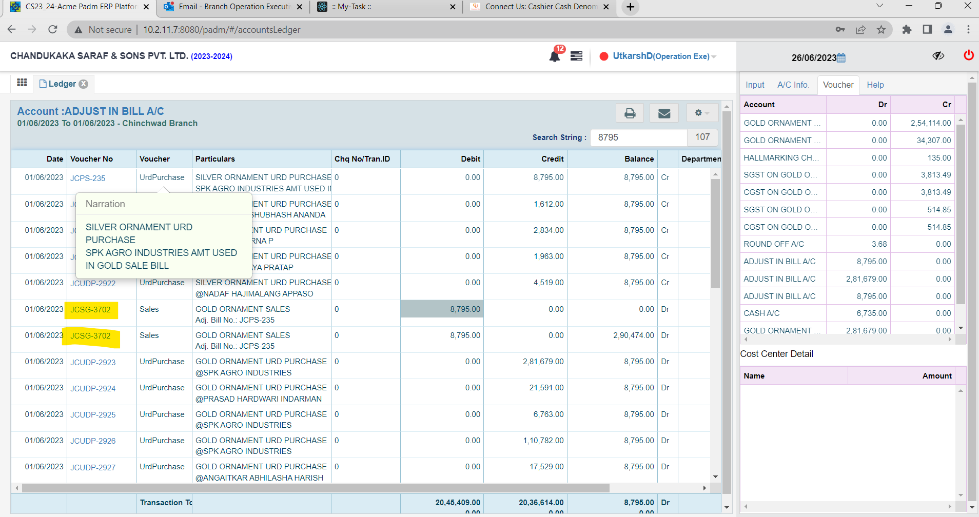Toggle the hide-view eye icon
The height and width of the screenshot is (517, 979).
(x=938, y=56)
